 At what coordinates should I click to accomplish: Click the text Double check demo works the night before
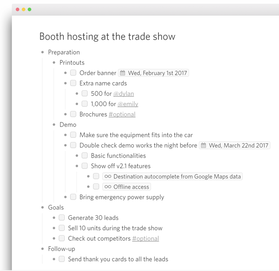[138, 145]
